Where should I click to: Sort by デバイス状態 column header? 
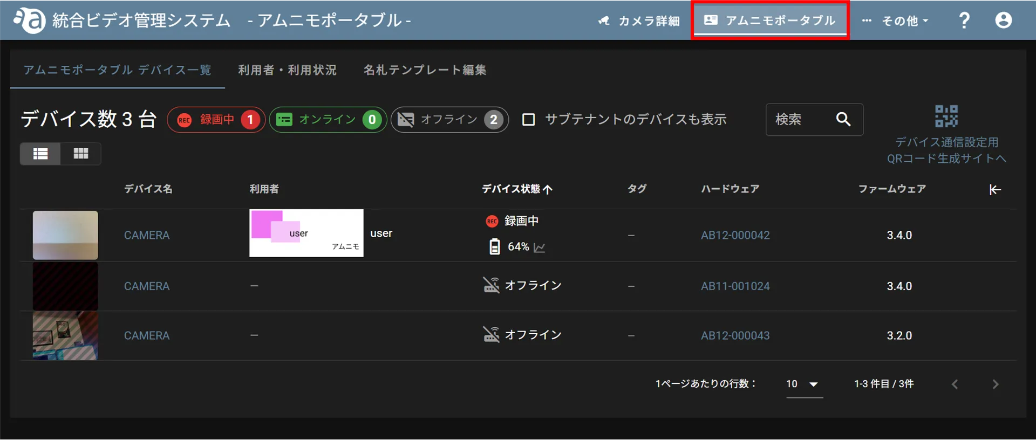click(517, 189)
